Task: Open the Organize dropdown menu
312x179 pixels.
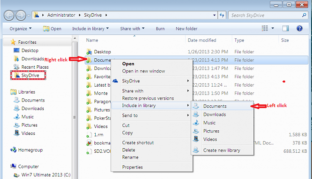Action: click(20, 29)
